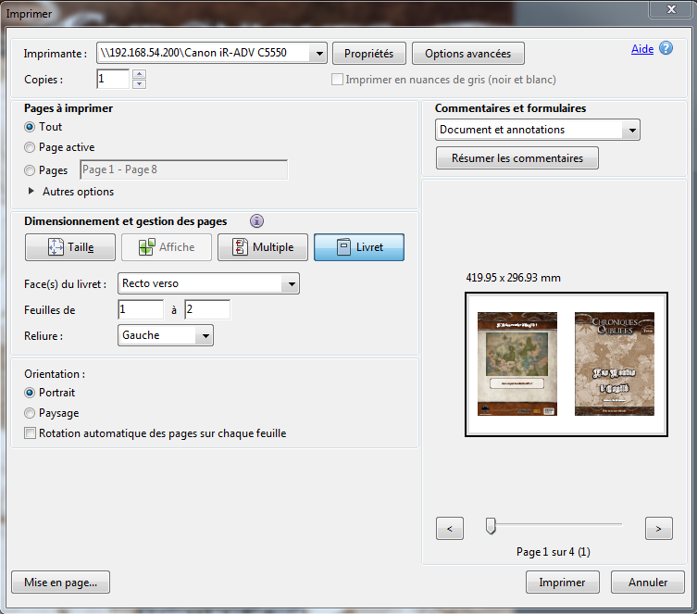Select the Taille sizing button
The width and height of the screenshot is (697, 614).
(70, 247)
